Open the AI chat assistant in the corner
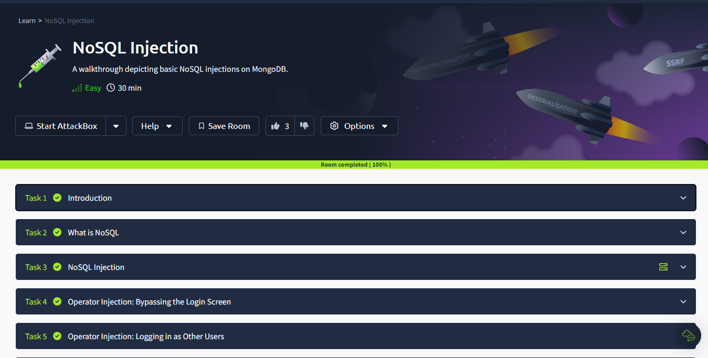The height and width of the screenshot is (358, 708). click(688, 335)
